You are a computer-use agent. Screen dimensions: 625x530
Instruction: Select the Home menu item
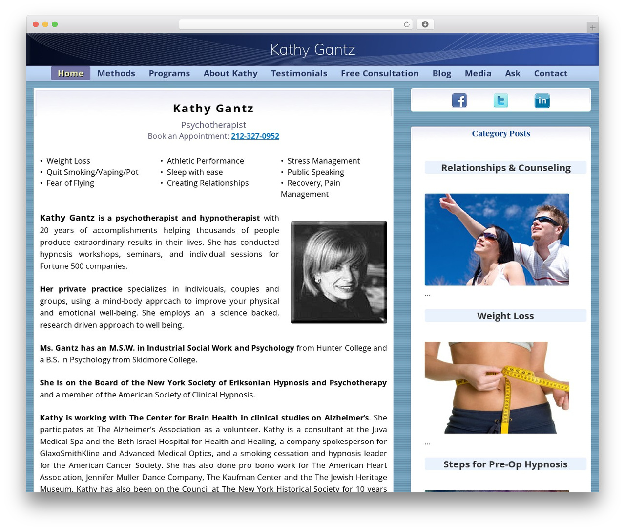71,73
